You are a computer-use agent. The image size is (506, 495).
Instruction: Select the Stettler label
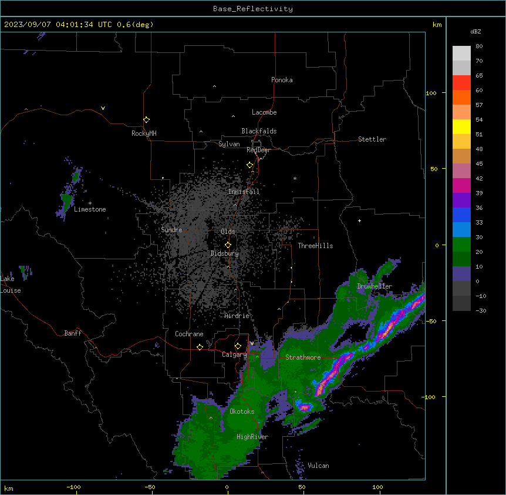(x=372, y=139)
